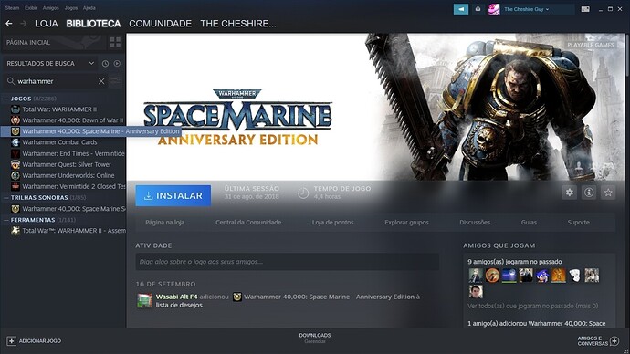Open the Guias tab
The width and height of the screenshot is (630, 354).
tap(529, 223)
